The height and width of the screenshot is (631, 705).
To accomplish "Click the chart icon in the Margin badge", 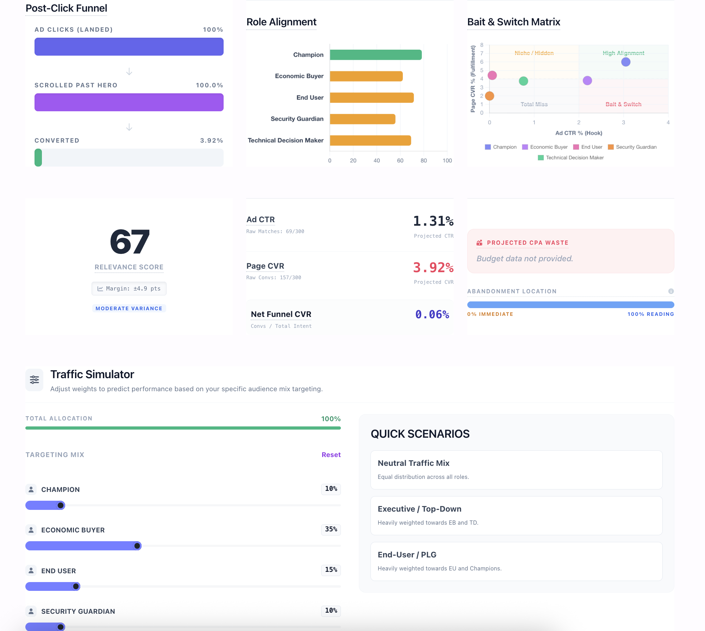I will (100, 288).
